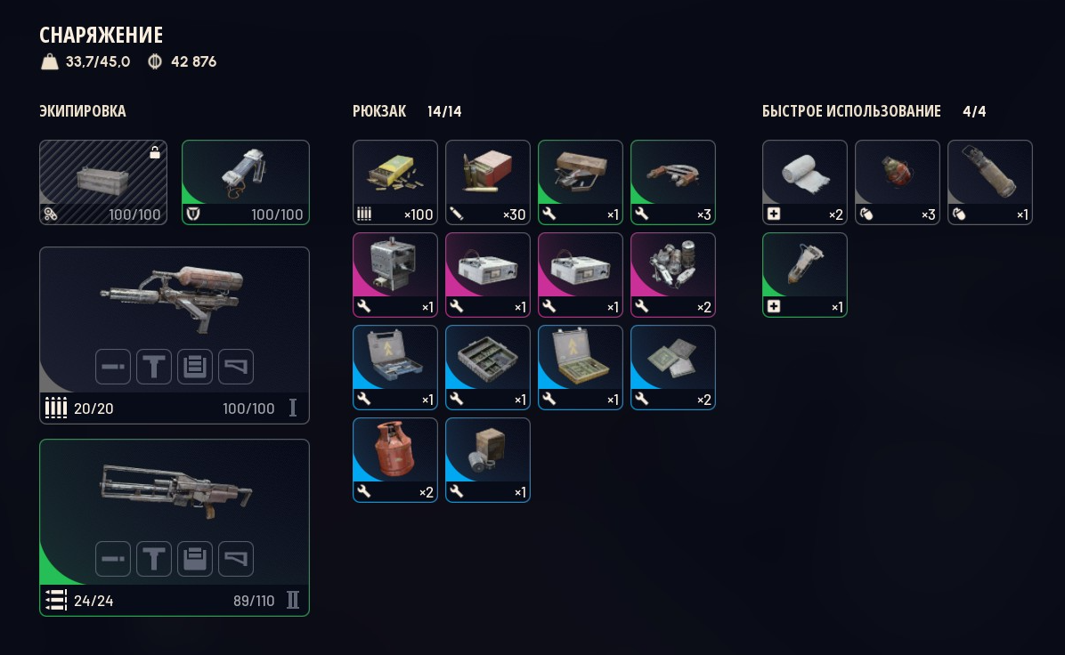This screenshot has width=1065, height=655.
Task: Click the grenade quick-use item ×3
Action: tap(898, 182)
